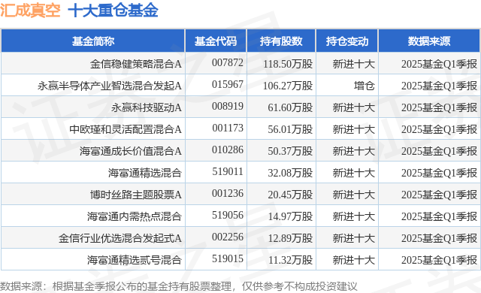The image size is (481, 293).
Task: Open 金信行业优选混合发起式A fund
Action: click(120, 238)
